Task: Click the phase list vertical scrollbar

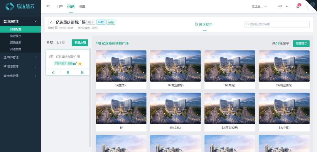Action: point(90,98)
